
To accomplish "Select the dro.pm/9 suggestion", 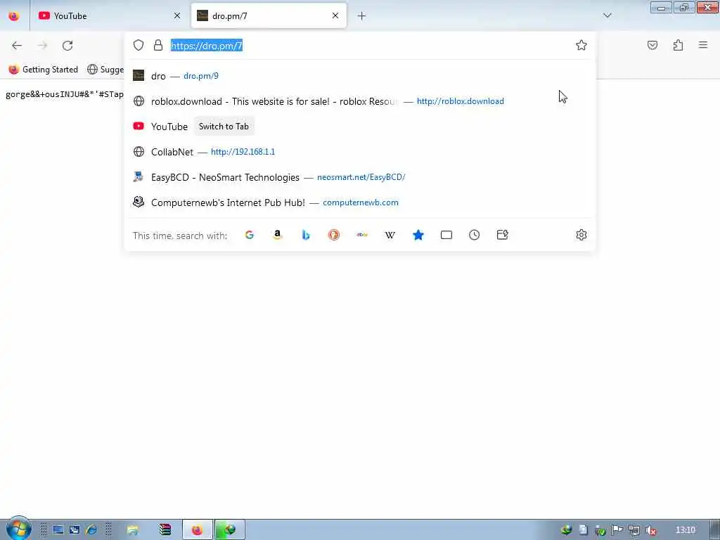I will pyautogui.click(x=361, y=76).
